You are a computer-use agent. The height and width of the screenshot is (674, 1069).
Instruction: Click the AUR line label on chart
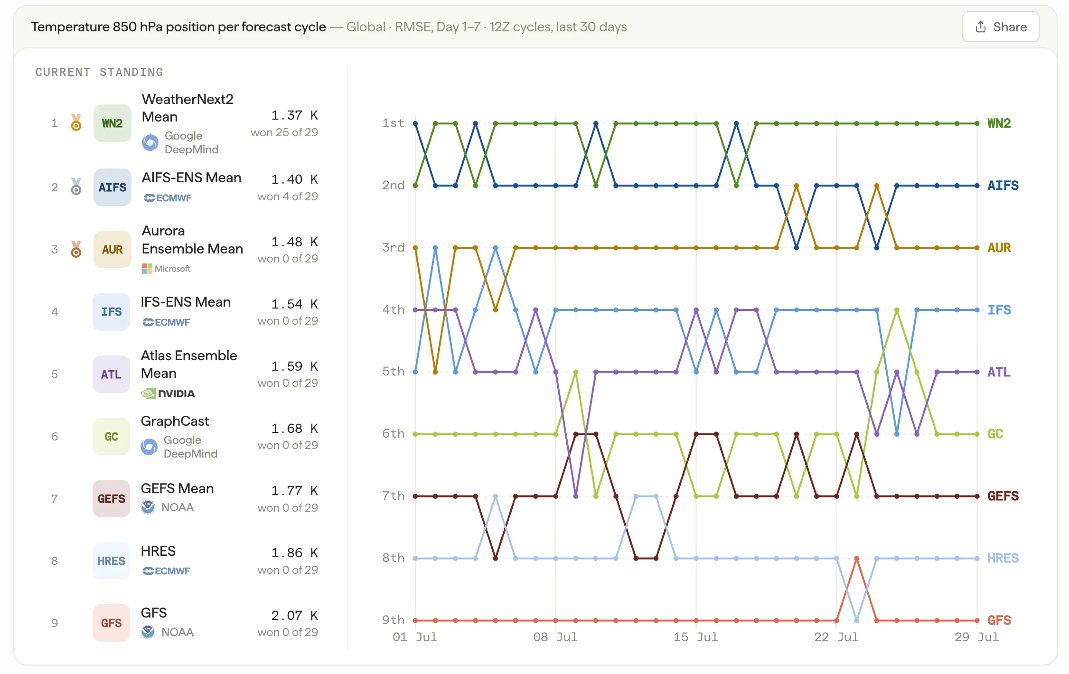coord(999,248)
